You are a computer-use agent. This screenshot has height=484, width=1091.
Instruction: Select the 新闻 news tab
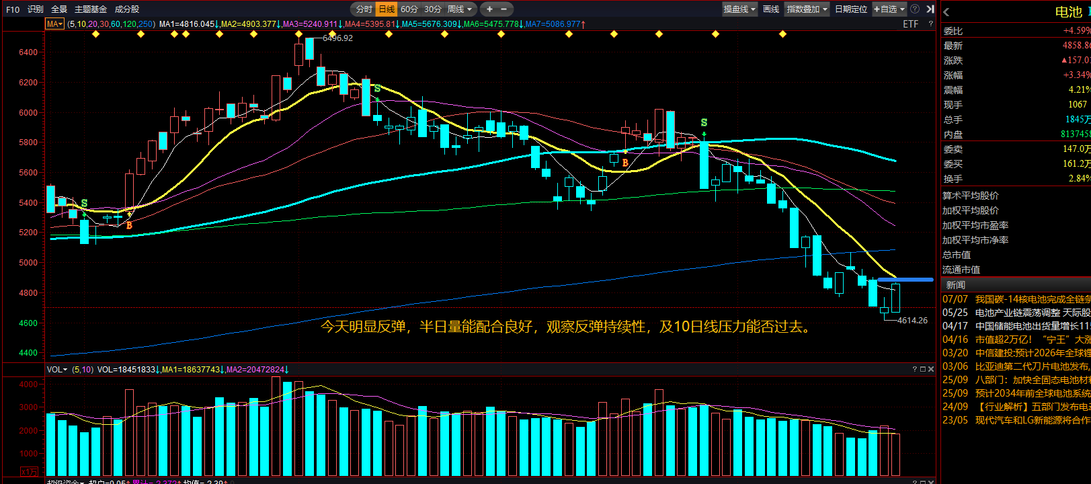tap(955, 285)
